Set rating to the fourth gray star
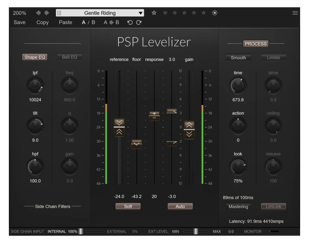 194,13
